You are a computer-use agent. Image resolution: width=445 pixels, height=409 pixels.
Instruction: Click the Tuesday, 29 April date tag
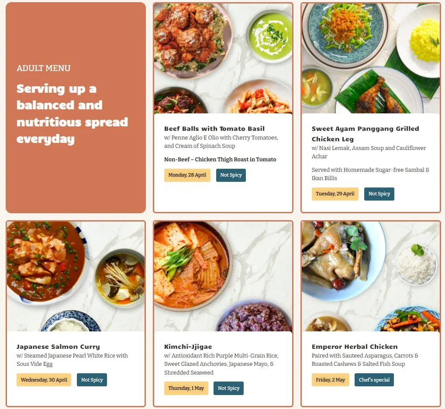point(335,194)
